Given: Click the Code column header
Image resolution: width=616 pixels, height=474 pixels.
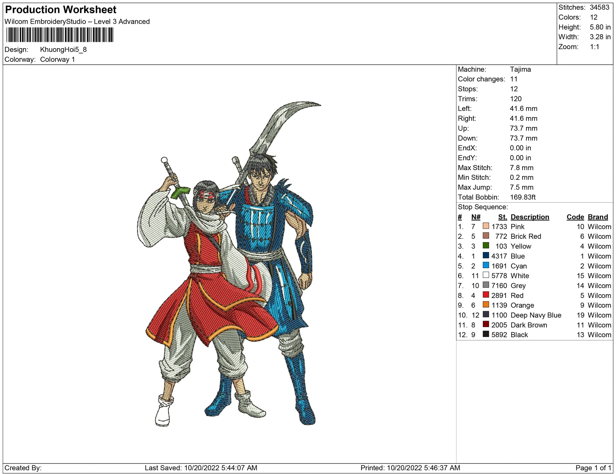Looking at the screenshot, I should pyautogui.click(x=575, y=217).
